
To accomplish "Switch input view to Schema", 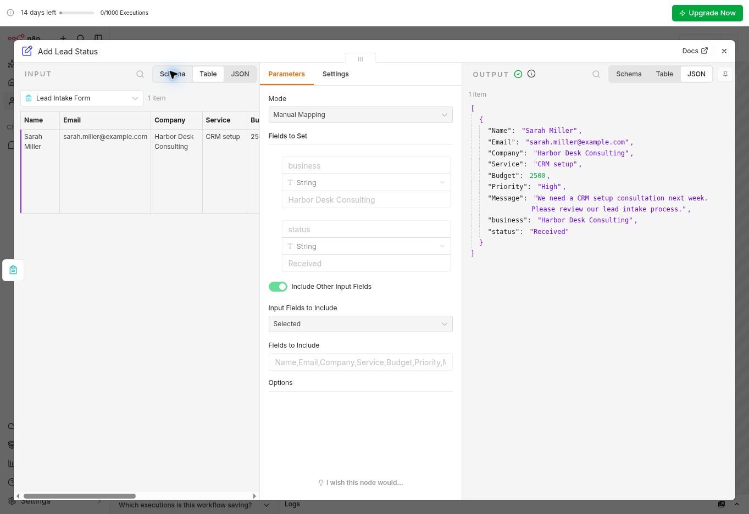I will tap(173, 74).
